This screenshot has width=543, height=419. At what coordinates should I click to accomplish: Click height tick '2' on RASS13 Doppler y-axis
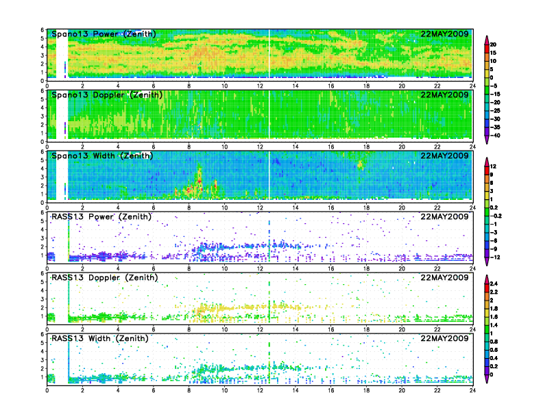point(43,307)
